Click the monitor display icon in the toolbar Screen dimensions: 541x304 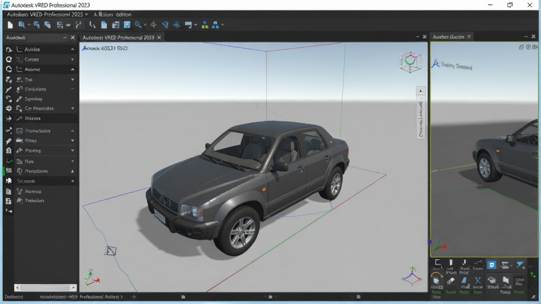pos(188,25)
